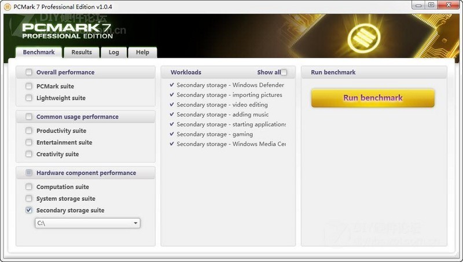Close the PCMark 7 window
Screen dimensions: 463x262
click(449, 5)
